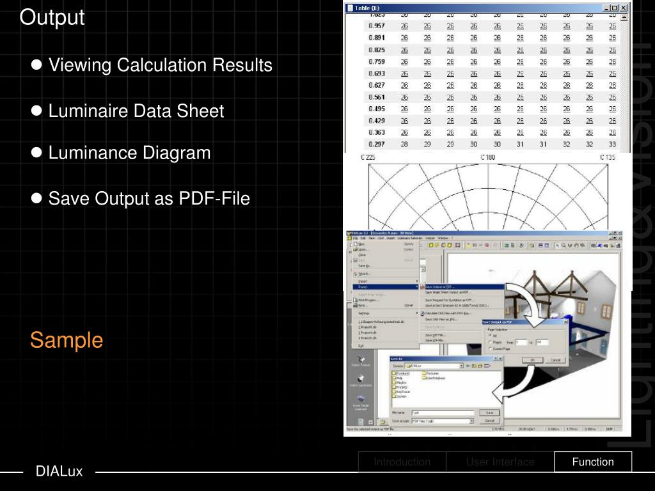Viewport: 655px width, 491px height.
Task: Click row header 0.957 in Table (E)
Action: (377, 26)
